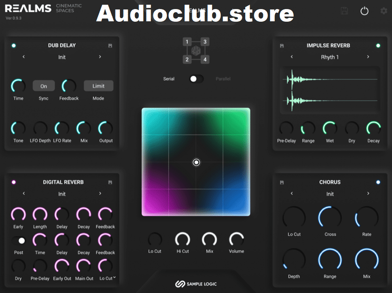Click the master Lo Cut knob
This screenshot has width=392, height=293.
(155, 240)
